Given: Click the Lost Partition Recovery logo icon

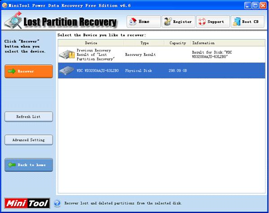Looking at the screenshot, I should click(13, 20).
